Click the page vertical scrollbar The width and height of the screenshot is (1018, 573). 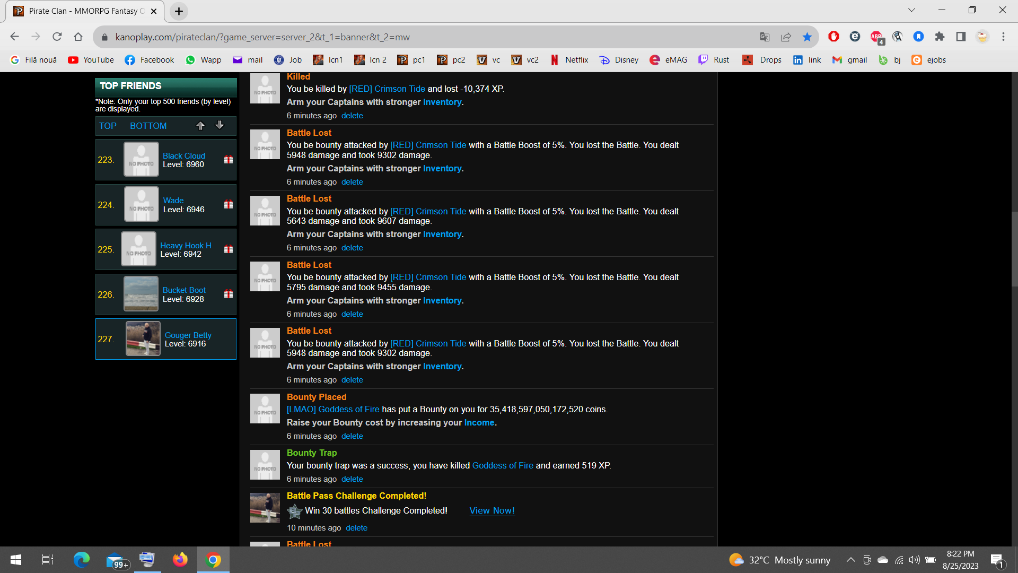tap(1014, 249)
